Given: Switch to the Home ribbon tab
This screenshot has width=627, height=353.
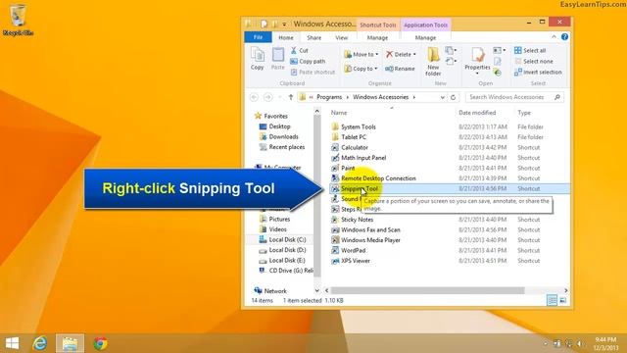Looking at the screenshot, I should (x=286, y=37).
